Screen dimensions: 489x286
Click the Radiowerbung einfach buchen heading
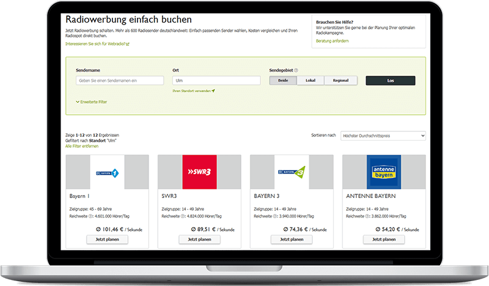[x=128, y=20]
